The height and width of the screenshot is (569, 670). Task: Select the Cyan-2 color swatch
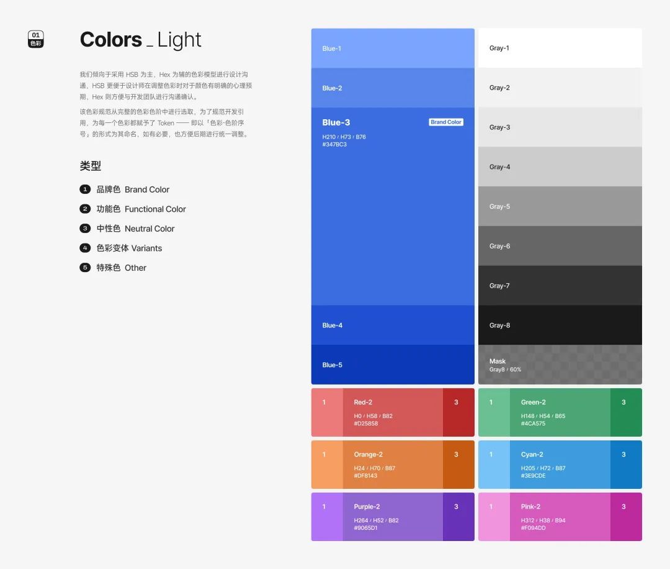[x=560, y=465]
